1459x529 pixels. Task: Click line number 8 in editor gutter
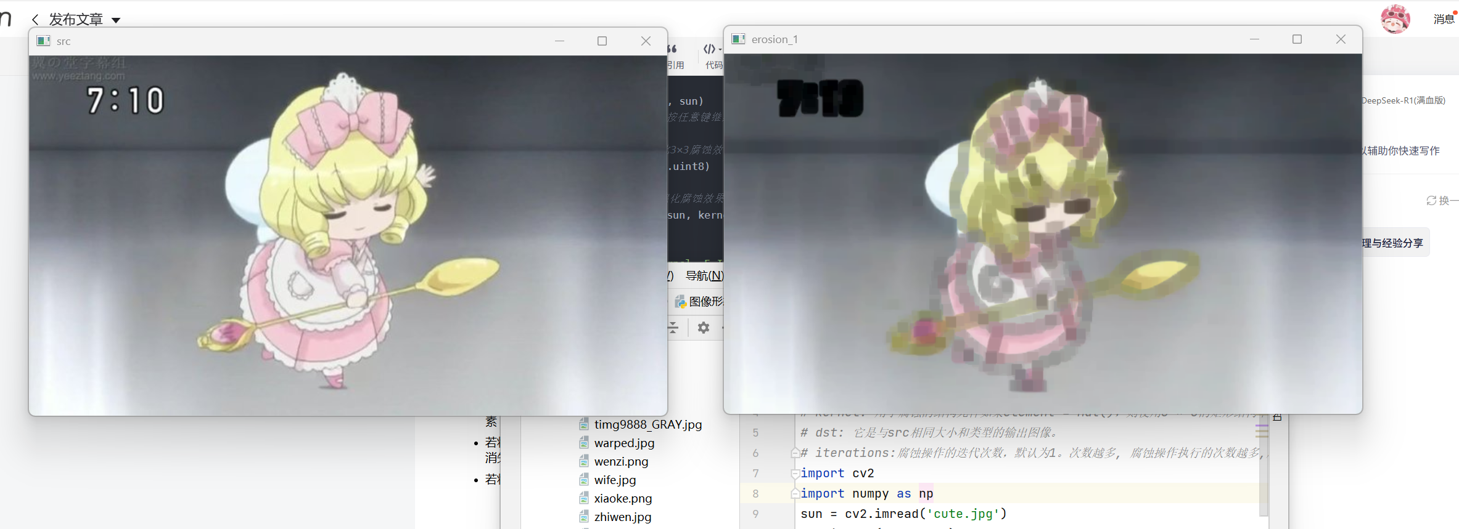[x=755, y=494]
